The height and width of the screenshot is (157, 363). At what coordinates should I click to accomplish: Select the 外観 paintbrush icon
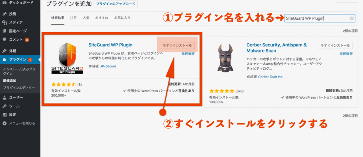click(x=4, y=51)
